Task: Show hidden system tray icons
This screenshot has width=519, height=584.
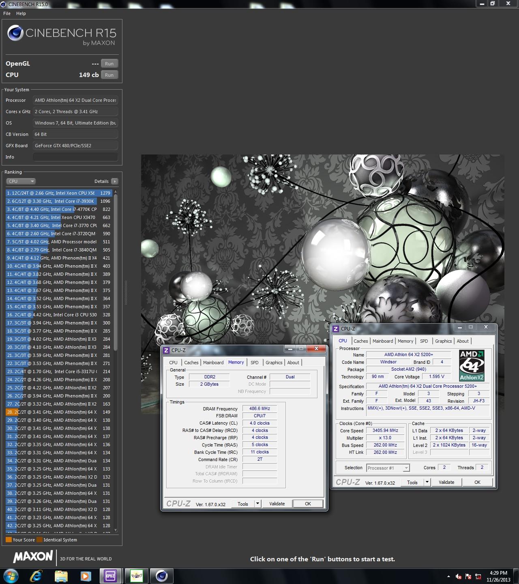Action: click(x=448, y=576)
